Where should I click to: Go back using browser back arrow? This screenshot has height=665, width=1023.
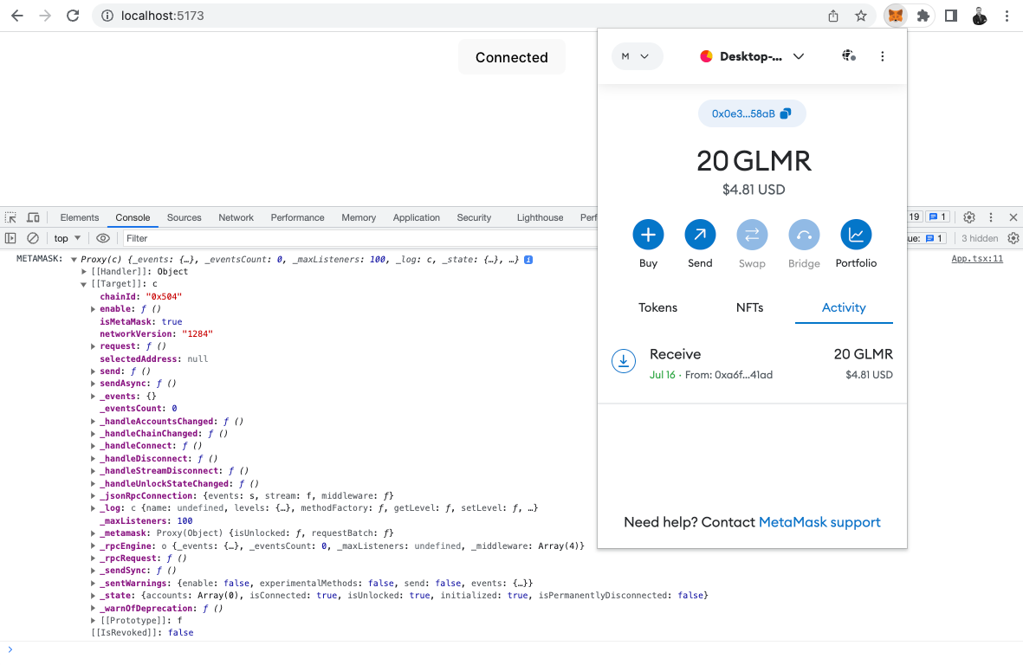tap(17, 16)
